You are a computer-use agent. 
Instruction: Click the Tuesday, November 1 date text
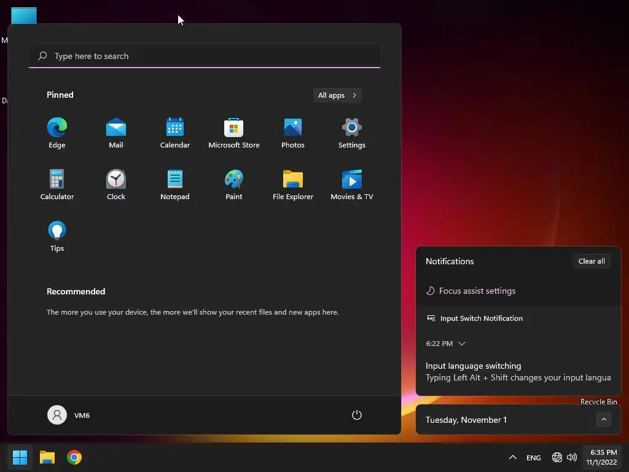click(x=466, y=420)
